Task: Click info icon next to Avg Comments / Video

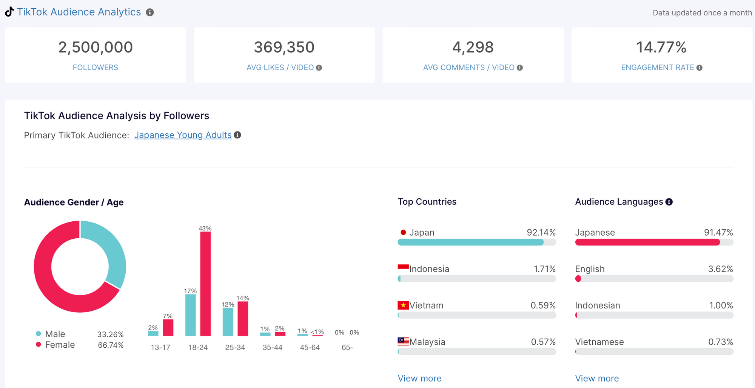Action: [520, 68]
